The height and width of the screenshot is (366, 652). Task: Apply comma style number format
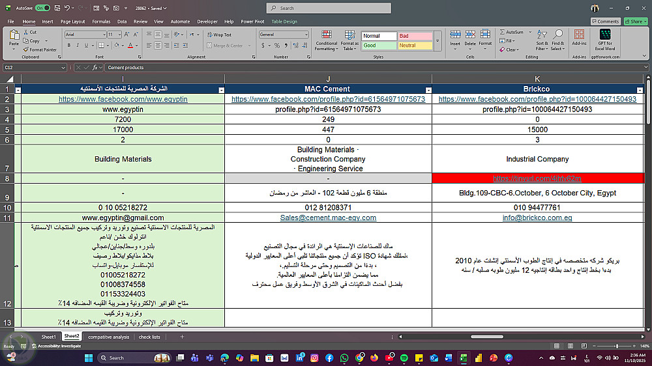click(286, 46)
